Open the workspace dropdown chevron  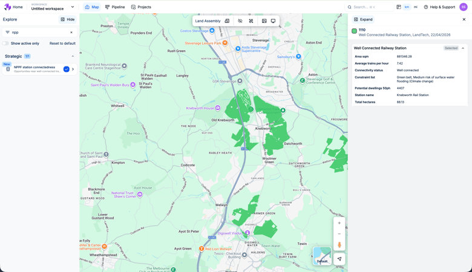[73, 7]
